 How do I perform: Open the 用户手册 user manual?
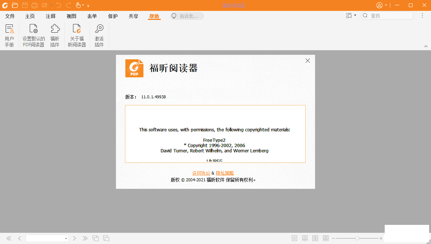pos(9,36)
